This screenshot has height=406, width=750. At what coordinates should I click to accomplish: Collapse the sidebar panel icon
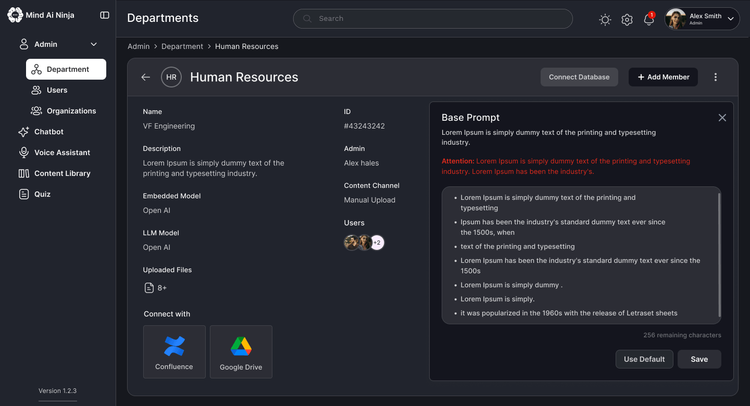click(105, 15)
